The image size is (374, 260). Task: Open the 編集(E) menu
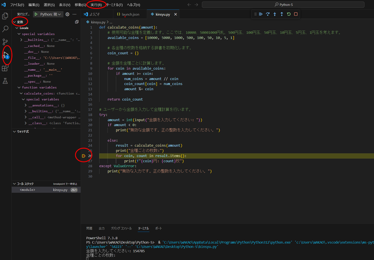[x=34, y=5]
